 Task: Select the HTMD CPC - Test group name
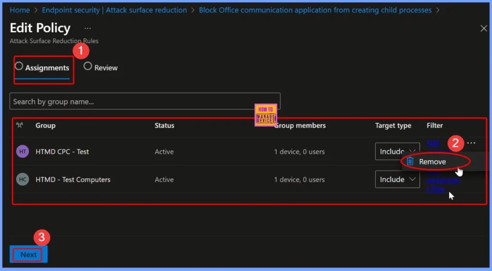tap(62, 152)
